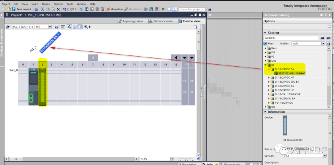This screenshot has width=334, height=165.
Task: Toggle the show module labels icon
Action: coord(70,27)
